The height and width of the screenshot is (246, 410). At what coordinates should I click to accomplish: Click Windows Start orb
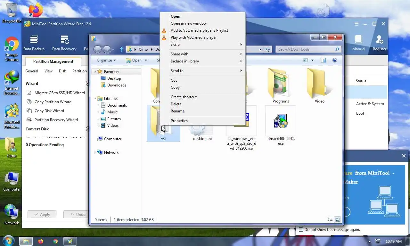[x=8, y=240]
